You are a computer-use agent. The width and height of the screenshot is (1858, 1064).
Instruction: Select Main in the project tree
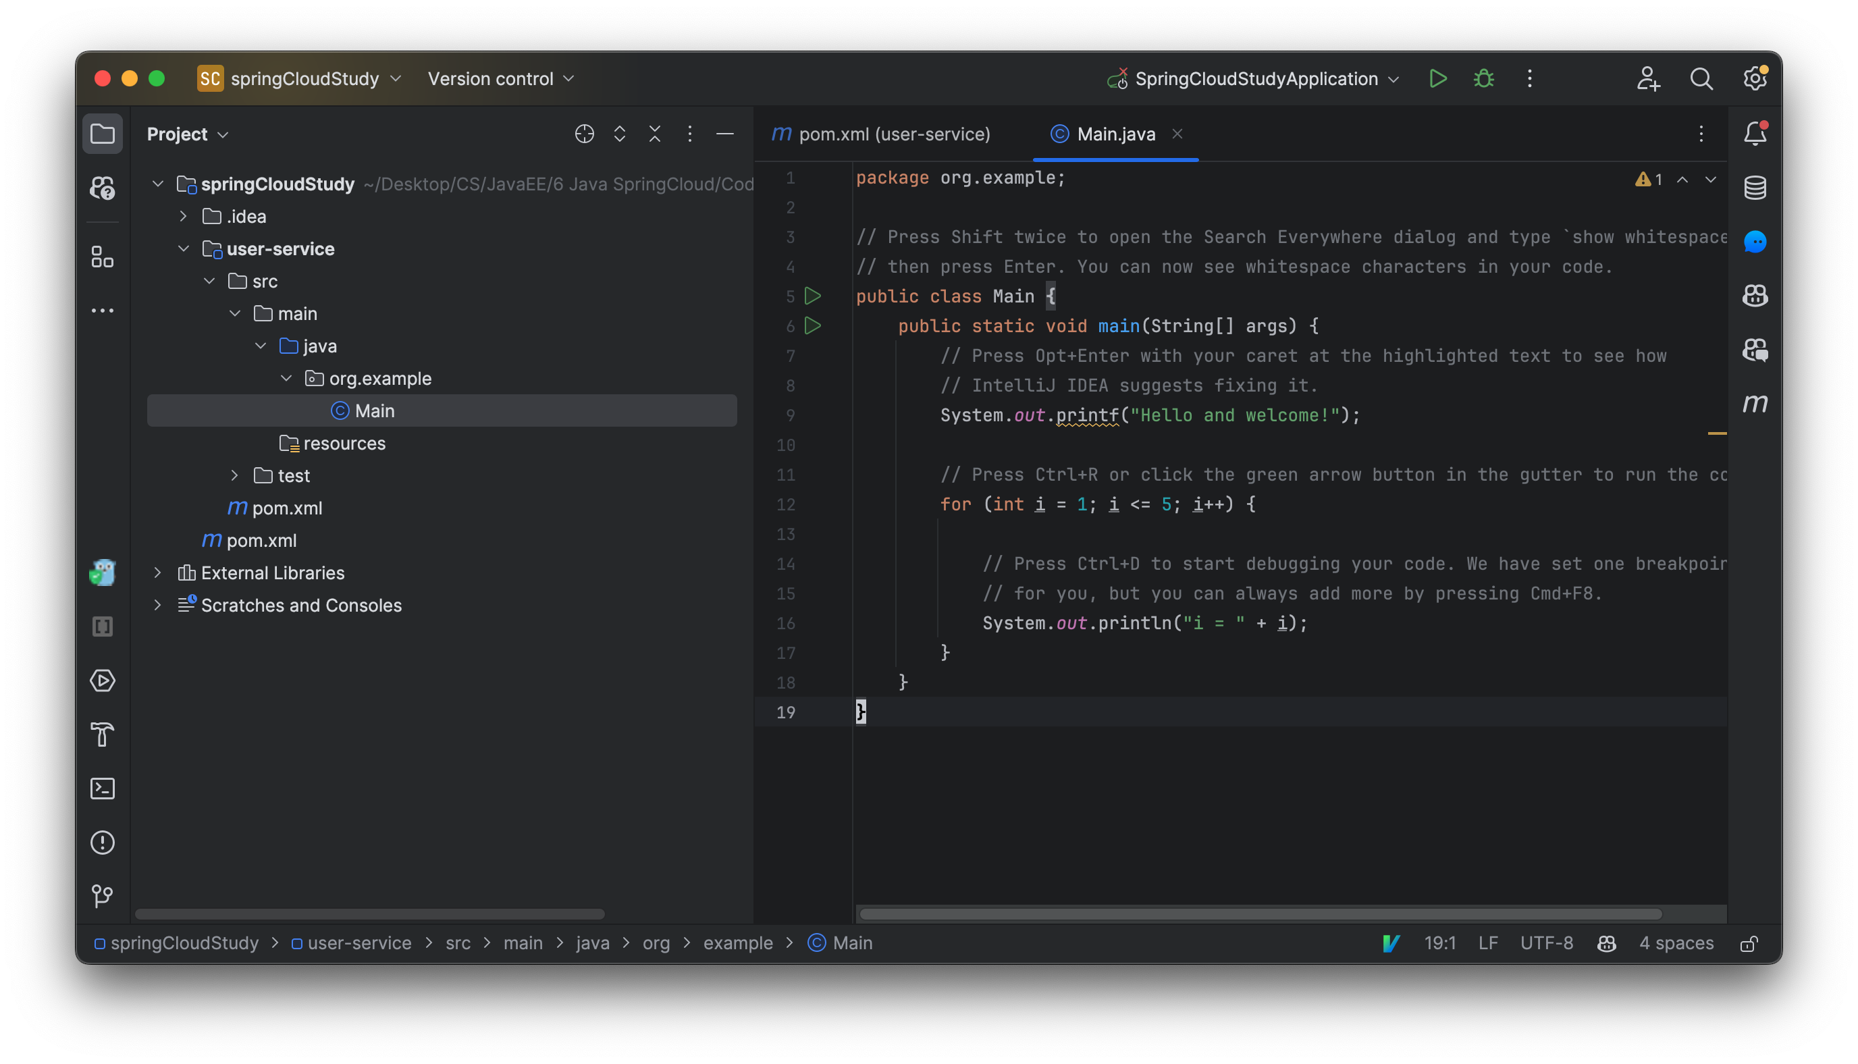coord(374,410)
